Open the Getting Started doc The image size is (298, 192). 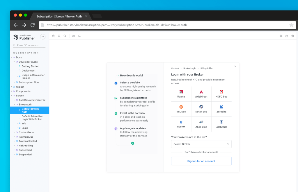[x=30, y=66]
